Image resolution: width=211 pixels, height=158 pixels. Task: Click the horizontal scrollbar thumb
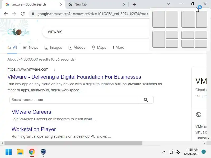point(74,143)
